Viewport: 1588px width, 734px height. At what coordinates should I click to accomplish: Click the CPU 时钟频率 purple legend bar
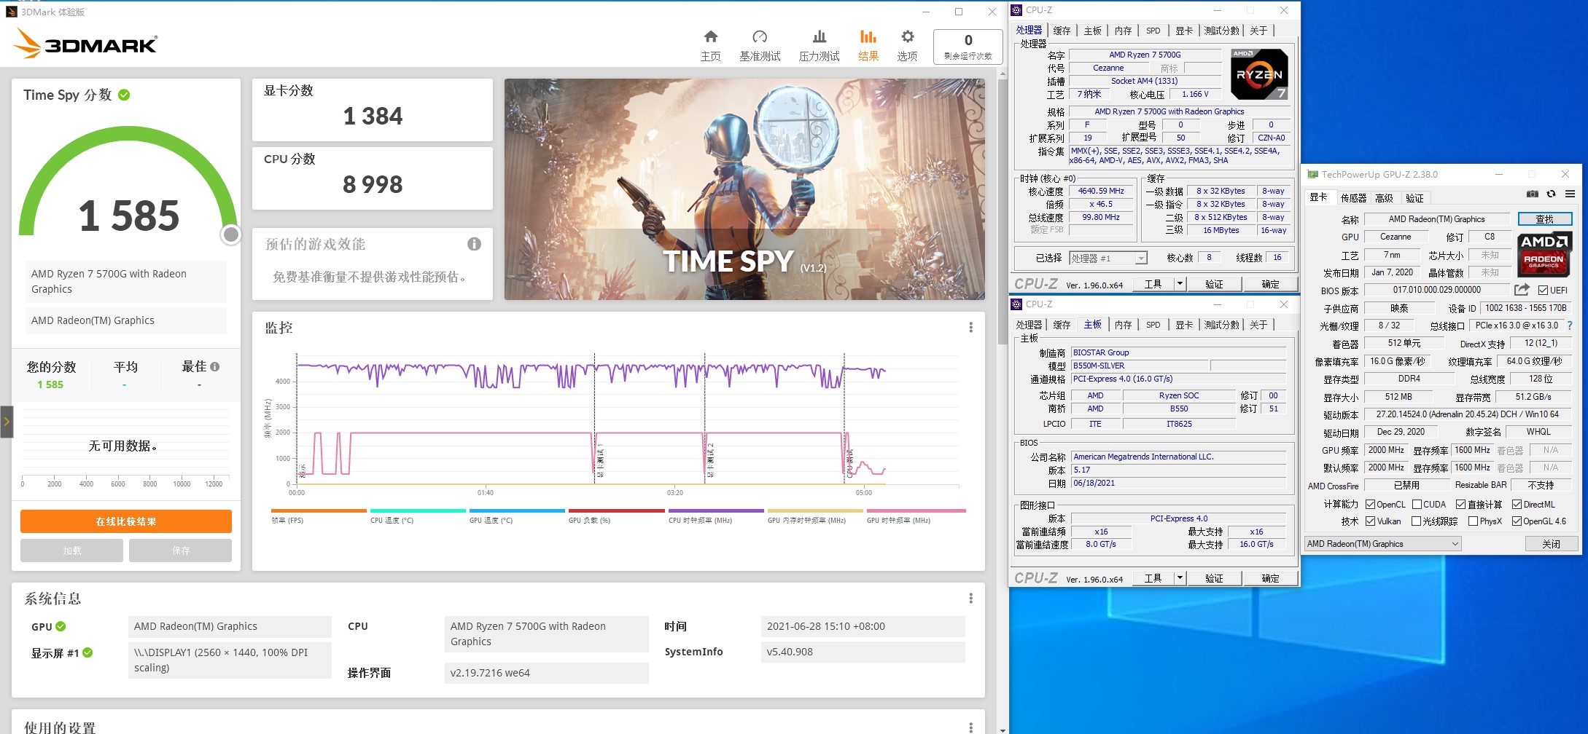716,510
